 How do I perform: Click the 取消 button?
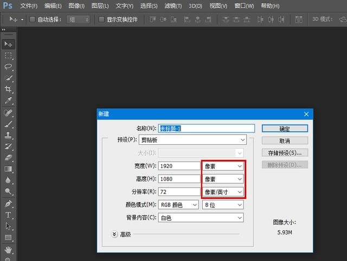285,140
